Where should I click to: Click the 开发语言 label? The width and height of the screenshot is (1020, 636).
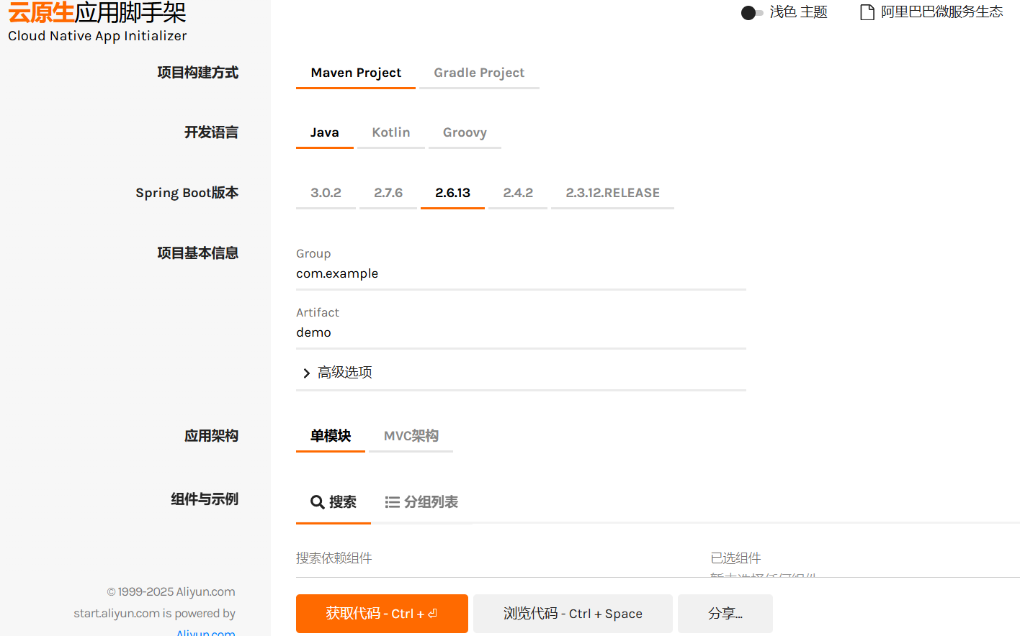click(x=211, y=132)
